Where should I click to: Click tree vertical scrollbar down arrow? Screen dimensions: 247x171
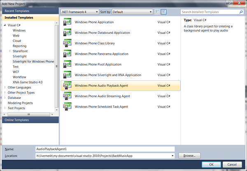(56, 110)
